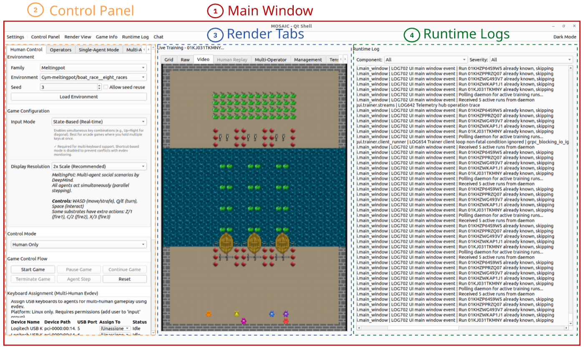
Task: Click into the Seed input field
Action: point(68,87)
